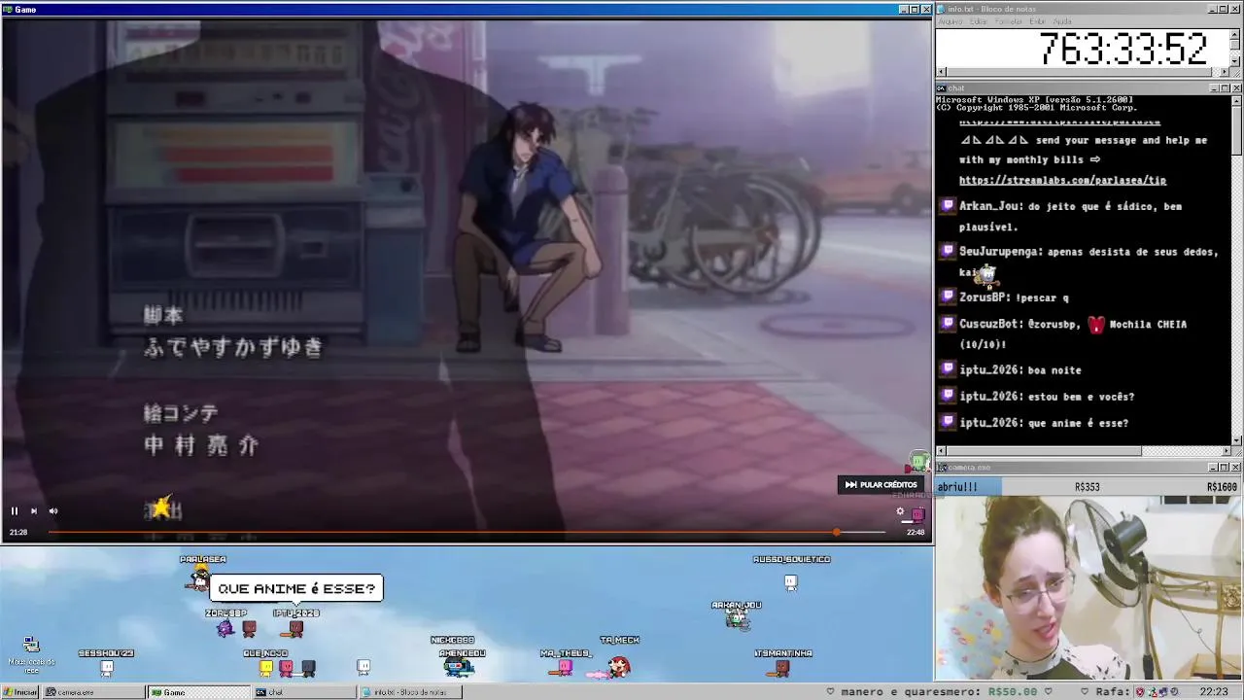Click 'iptu_2026: que anime é esse?' chat message
This screenshot has width=1244, height=700.
coord(1044,423)
